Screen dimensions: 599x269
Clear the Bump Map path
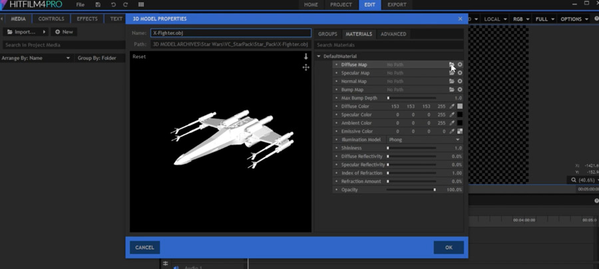[x=460, y=90]
